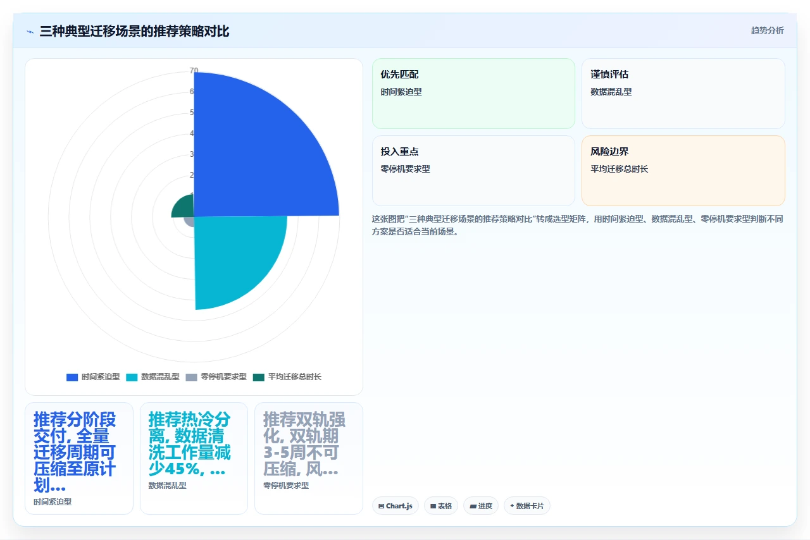Viewport: 810px width, 540px height.
Task: Open the 推荐热冷分离 data card
Action: [194, 458]
